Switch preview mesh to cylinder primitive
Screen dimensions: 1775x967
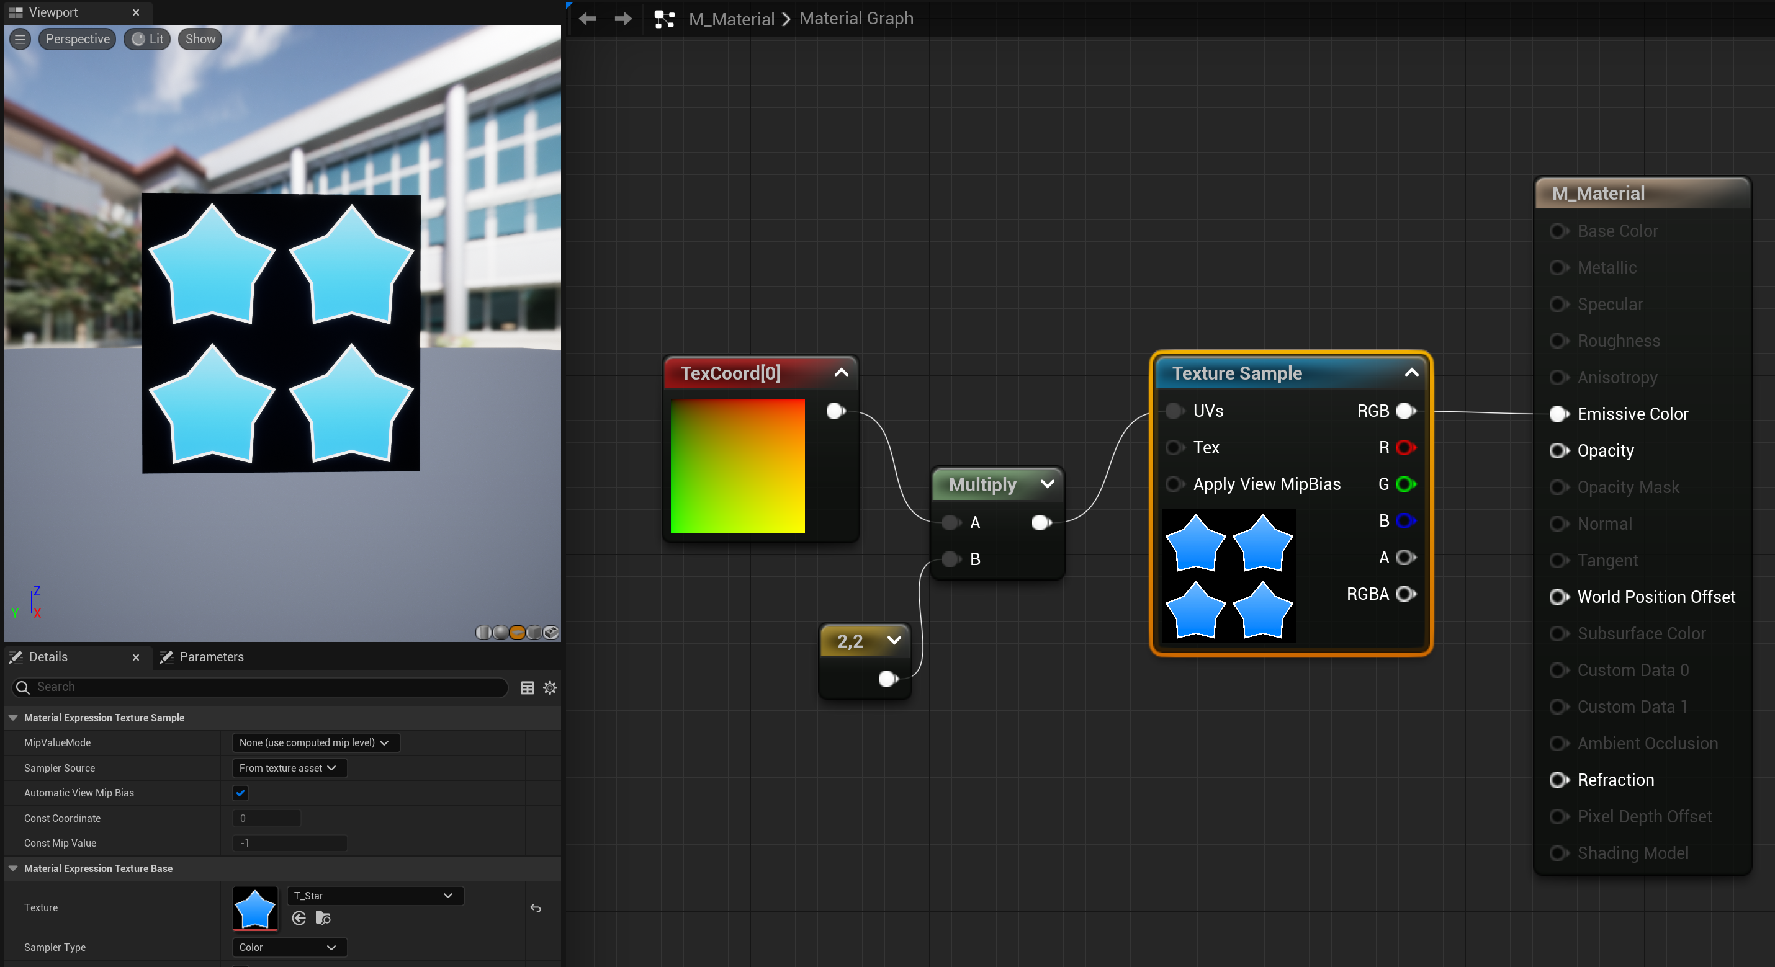[483, 632]
